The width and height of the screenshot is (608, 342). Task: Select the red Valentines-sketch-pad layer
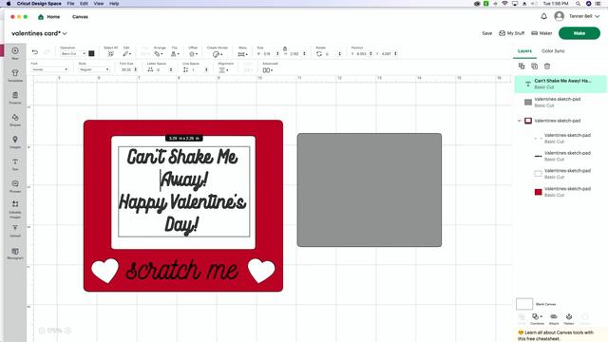tap(561, 192)
